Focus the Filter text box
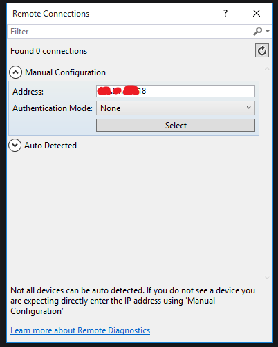The height and width of the screenshot is (347, 278). pos(130,32)
